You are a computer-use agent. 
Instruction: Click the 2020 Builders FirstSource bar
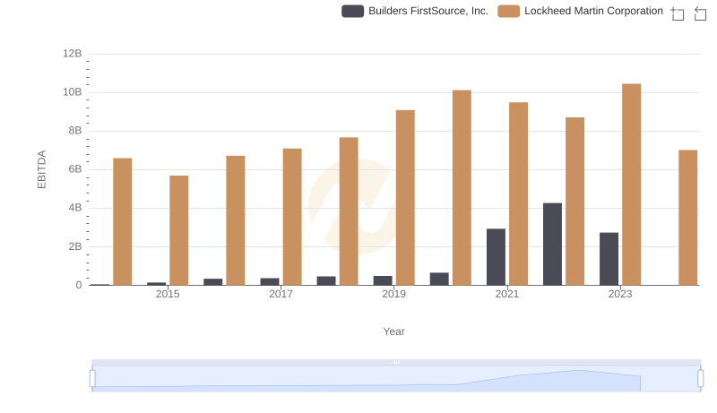(439, 280)
